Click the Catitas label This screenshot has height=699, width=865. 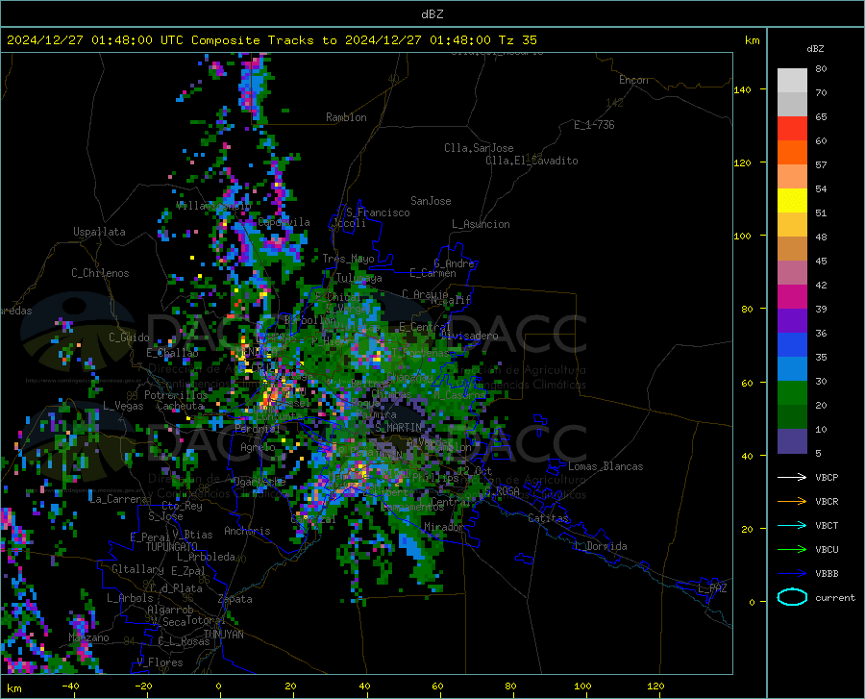coord(549,518)
